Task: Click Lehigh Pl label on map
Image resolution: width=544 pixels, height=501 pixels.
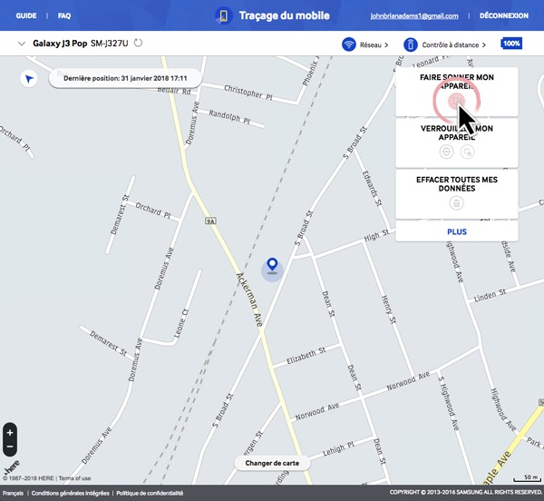Action: click(x=338, y=449)
